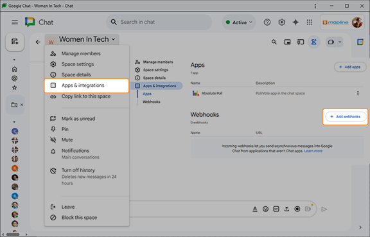
Task: Open the Google apps grid
Action: (310, 22)
